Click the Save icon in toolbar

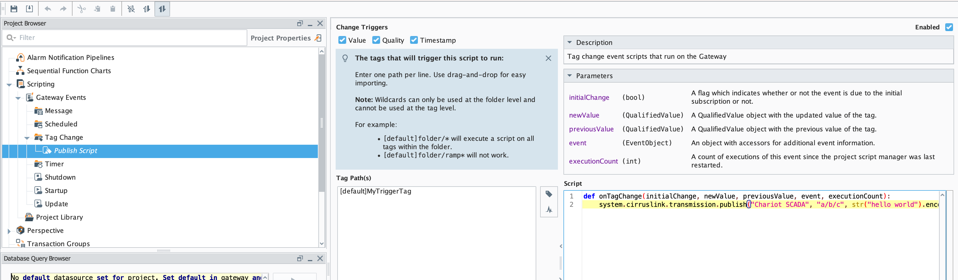pyautogui.click(x=14, y=9)
